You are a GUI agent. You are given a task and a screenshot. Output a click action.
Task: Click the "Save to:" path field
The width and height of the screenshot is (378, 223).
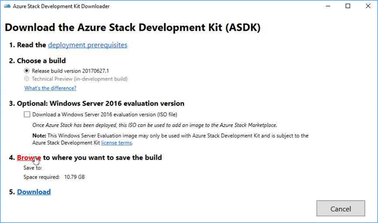pyautogui.click(x=33, y=168)
